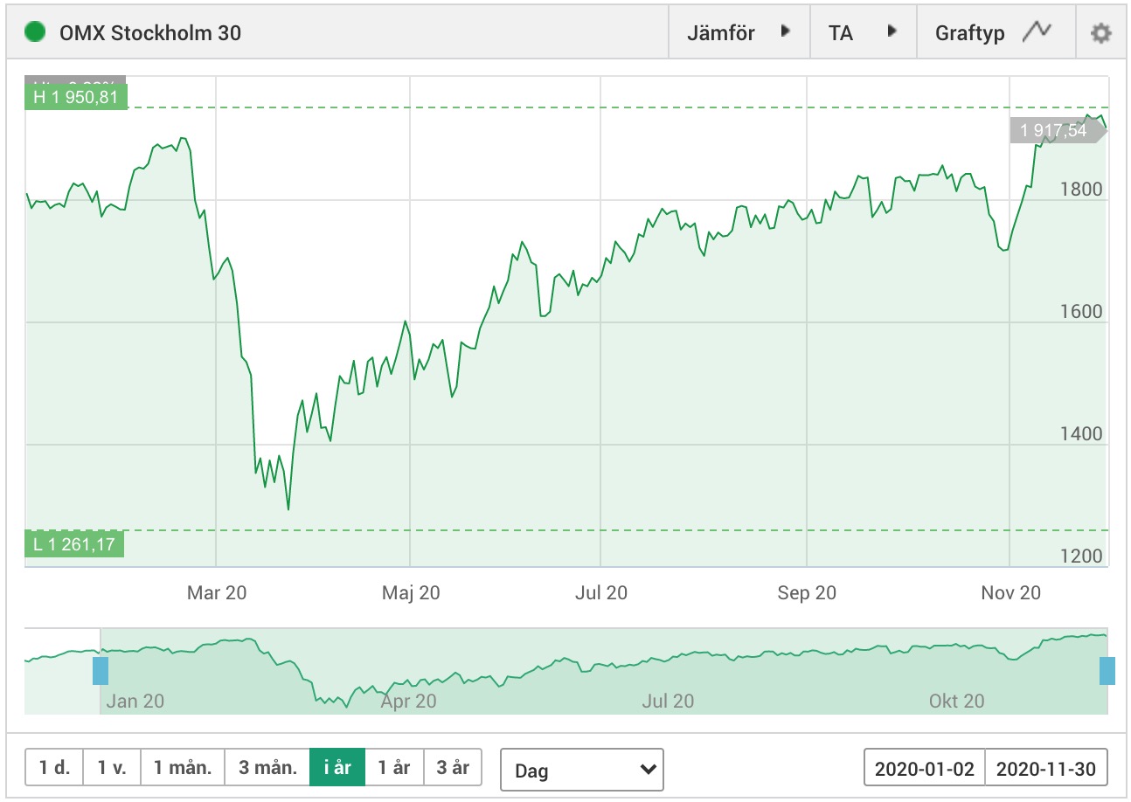
Task: Click the Maj 20 axis label
Action: (x=411, y=592)
